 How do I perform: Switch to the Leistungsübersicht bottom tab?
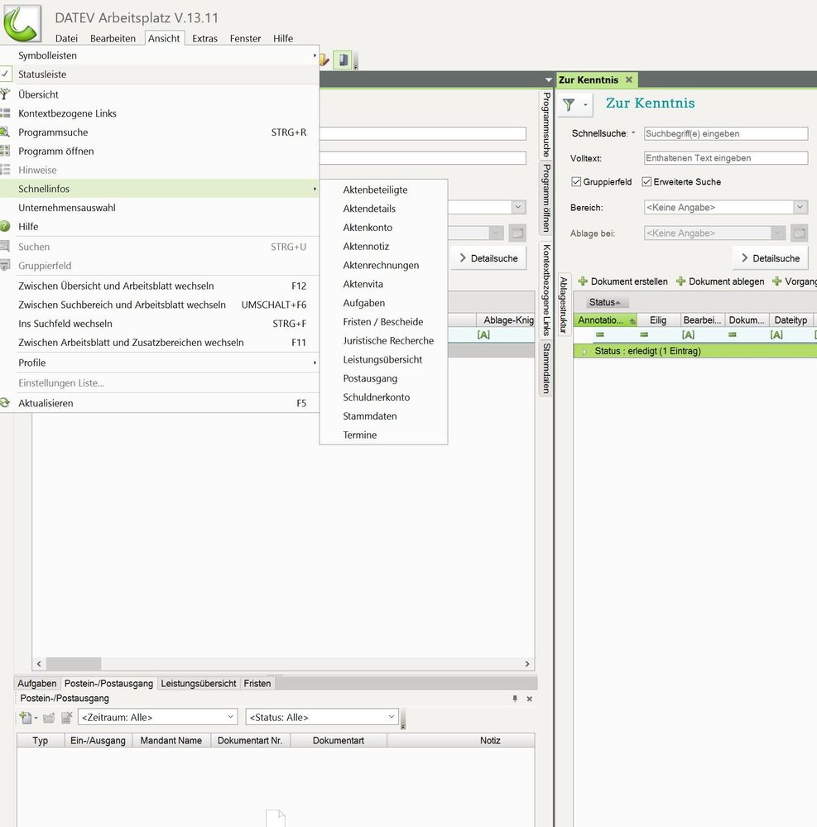[x=199, y=684]
